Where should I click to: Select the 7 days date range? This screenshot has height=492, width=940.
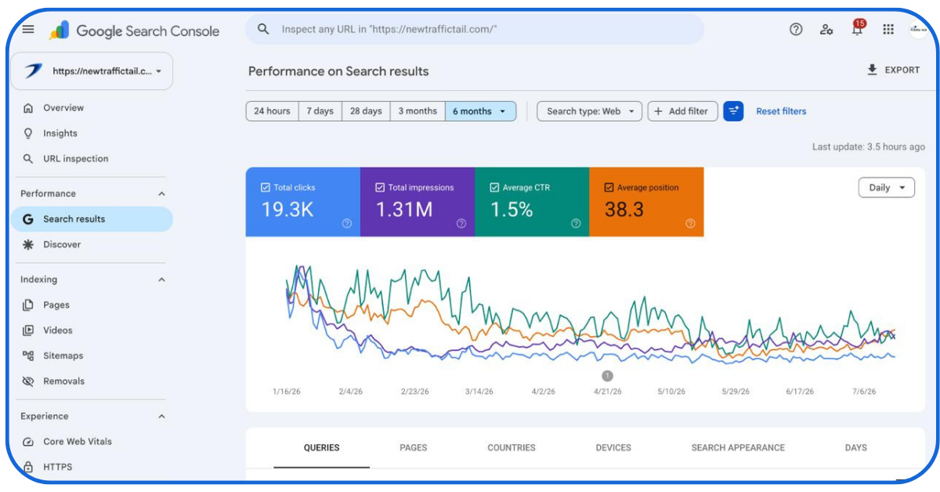pyautogui.click(x=320, y=111)
